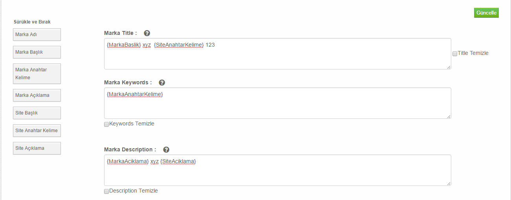Image resolution: width=511 pixels, height=200 pixels.
Task: Tick the Keywords Temizle checkbox
Action: point(106,124)
